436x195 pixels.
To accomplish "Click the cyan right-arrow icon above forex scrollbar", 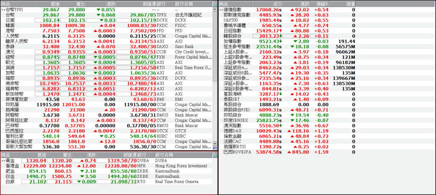I will (215, 5).
